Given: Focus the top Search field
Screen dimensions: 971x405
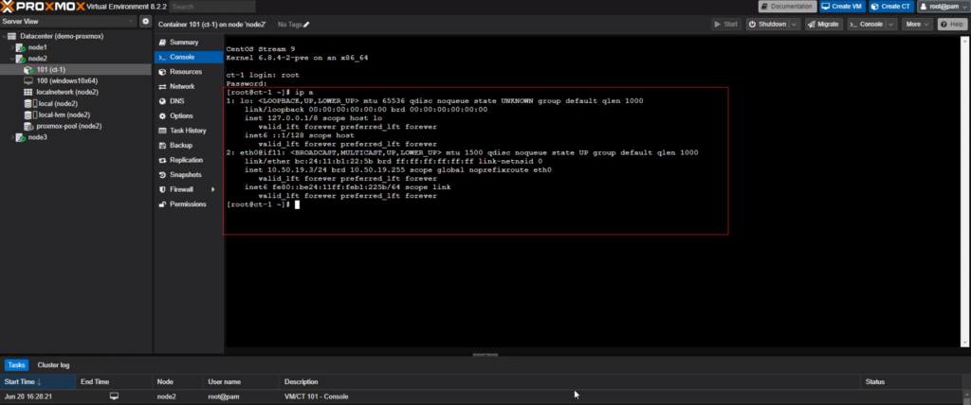Looking at the screenshot, I should tap(212, 7).
